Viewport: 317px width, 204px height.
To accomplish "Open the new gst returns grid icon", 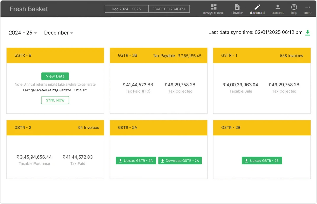I will click(x=213, y=7).
